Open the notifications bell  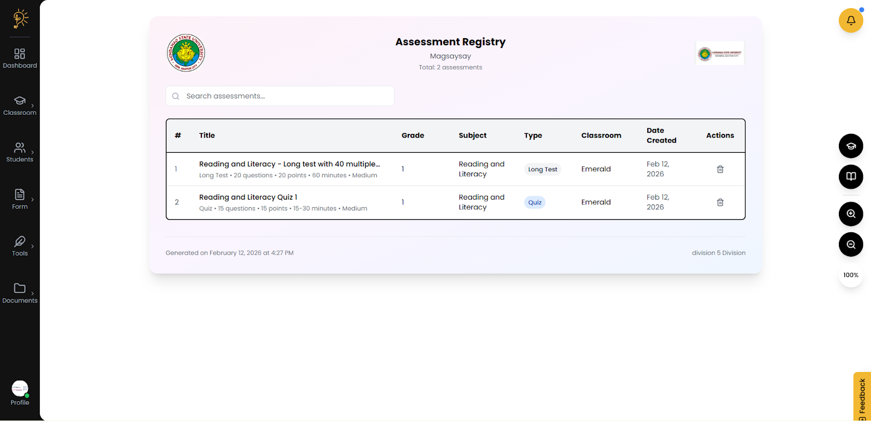pyautogui.click(x=850, y=21)
